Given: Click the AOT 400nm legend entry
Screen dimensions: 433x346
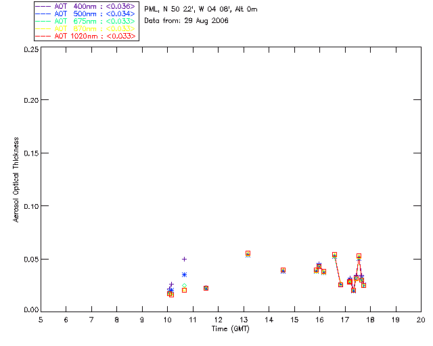Looking at the screenshot, I should 86,6.
